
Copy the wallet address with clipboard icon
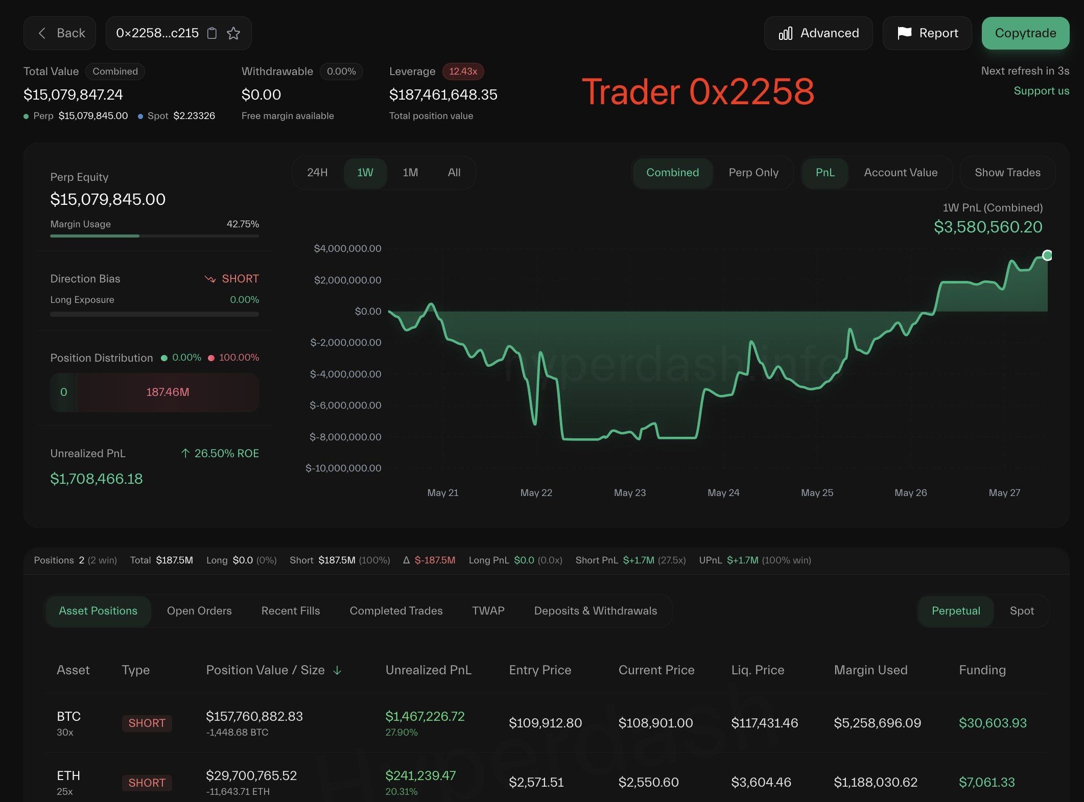point(212,33)
